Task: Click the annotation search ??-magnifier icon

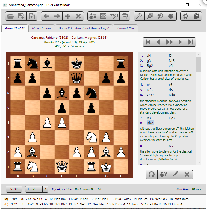Action: (114, 16)
